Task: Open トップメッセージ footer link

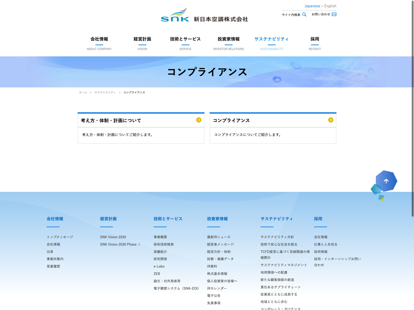Action: tap(60, 237)
